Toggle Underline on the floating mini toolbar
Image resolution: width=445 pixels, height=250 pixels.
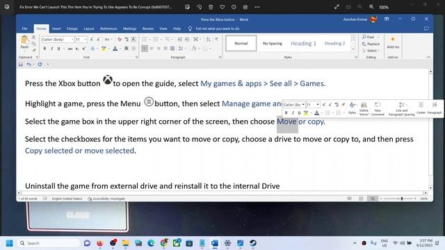click(299, 112)
